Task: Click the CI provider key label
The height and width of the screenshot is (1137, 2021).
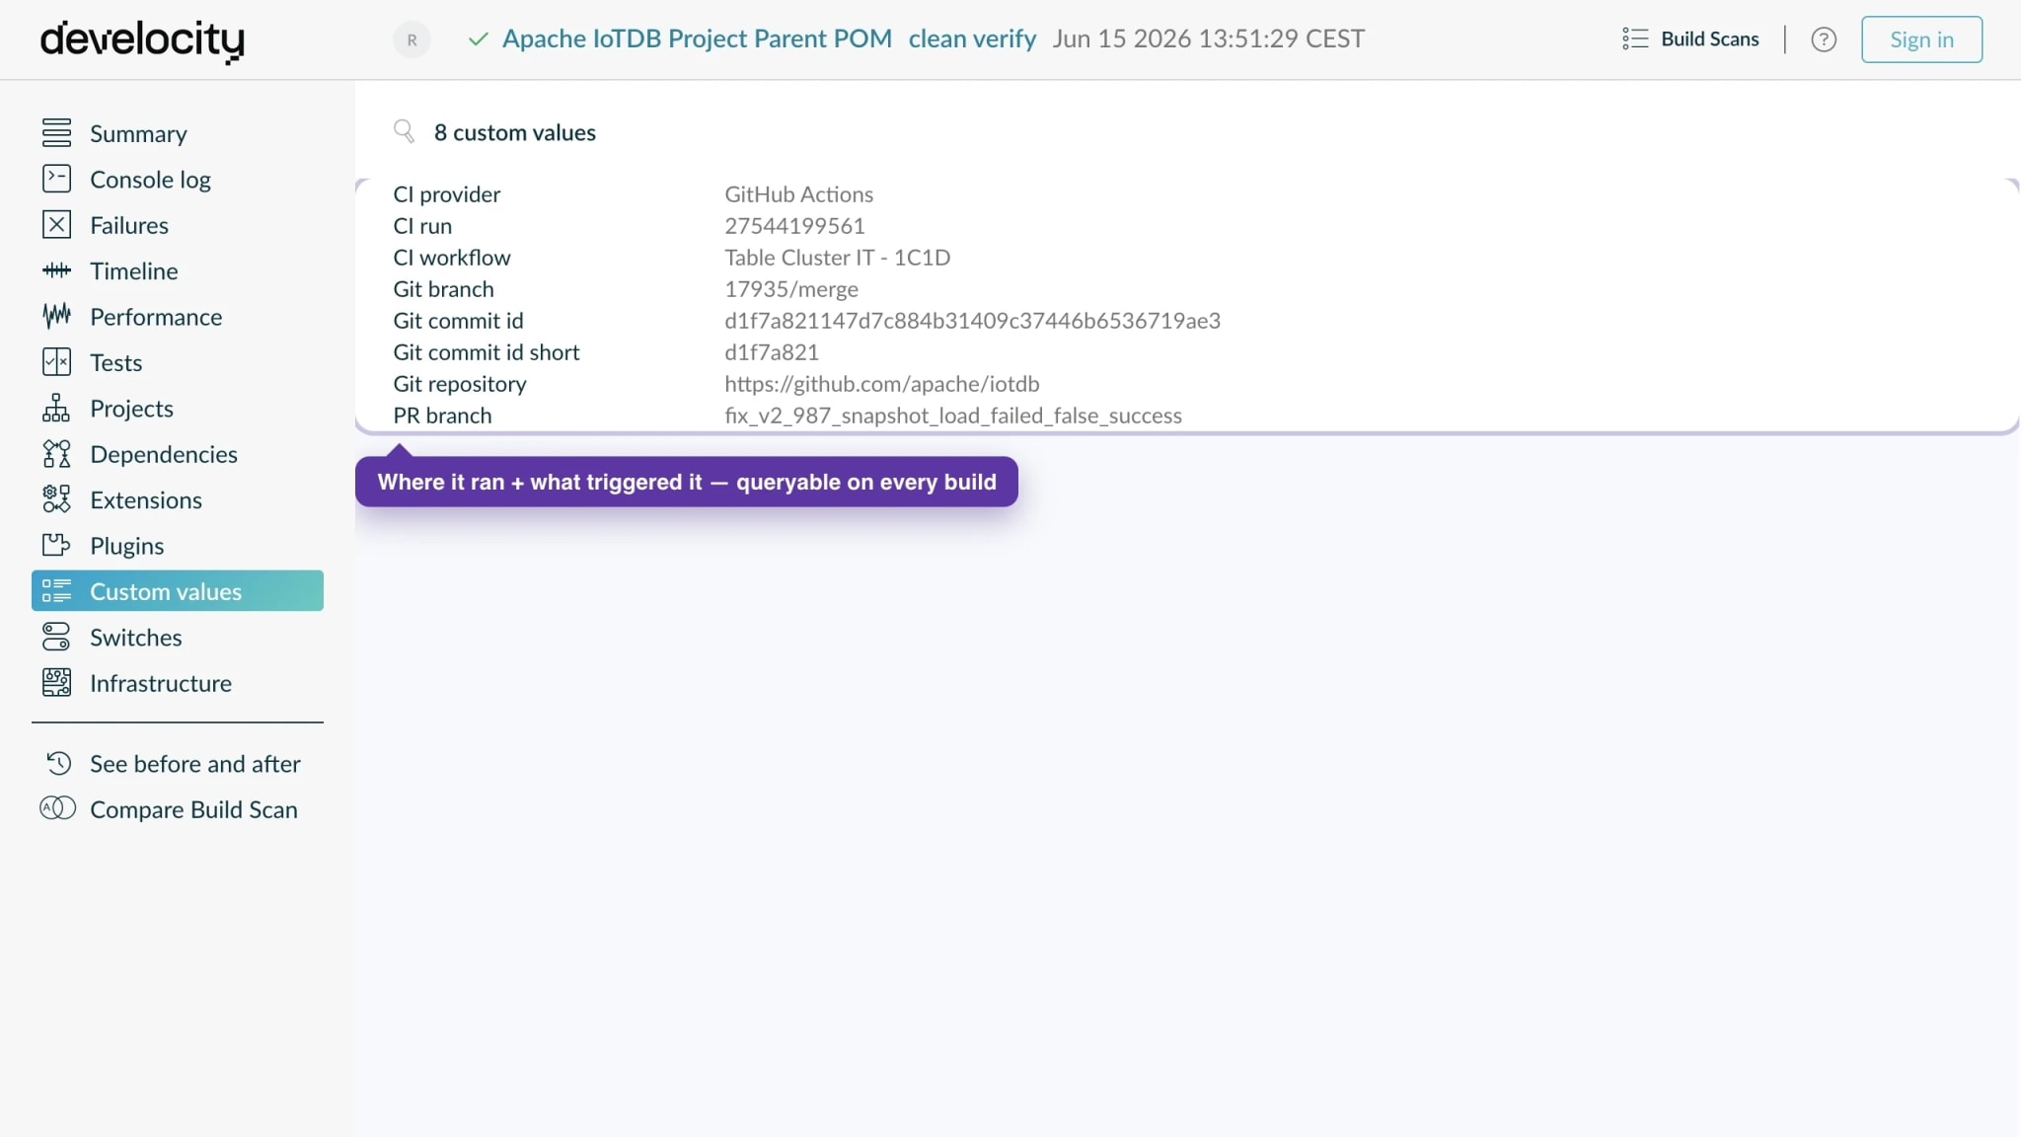Action: pos(446,193)
